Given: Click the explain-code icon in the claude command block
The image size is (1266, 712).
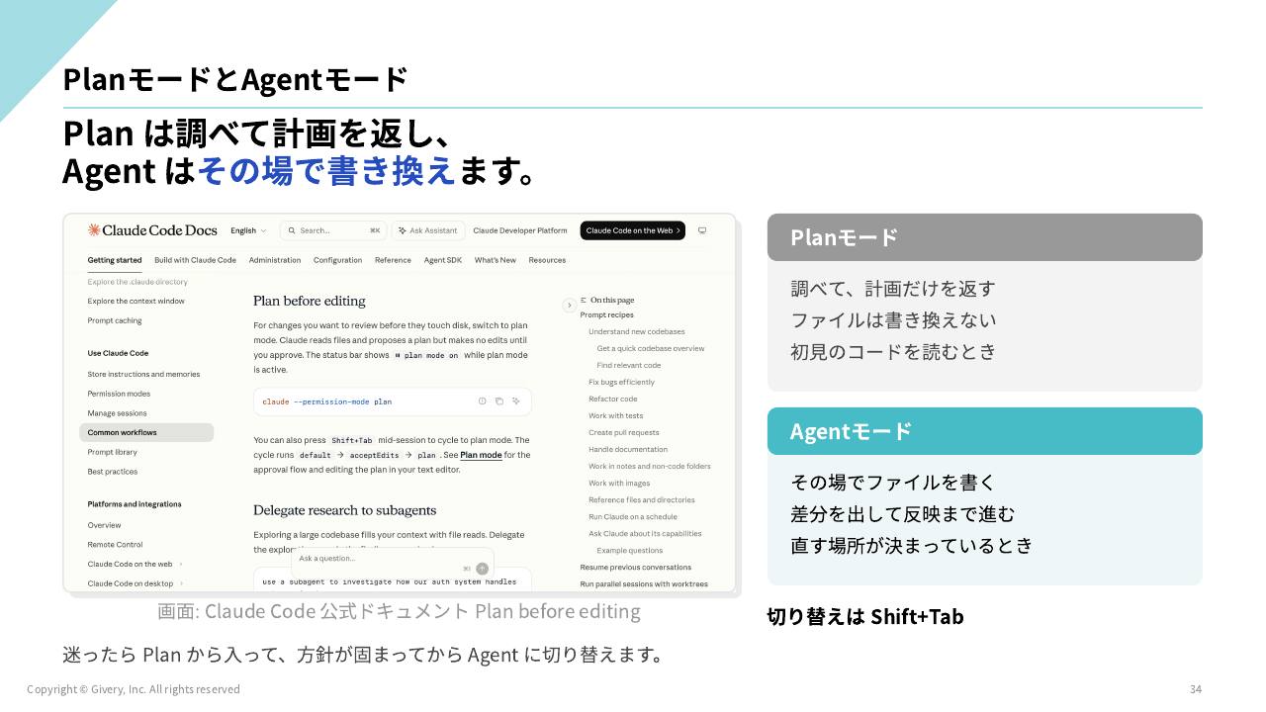Looking at the screenshot, I should [483, 401].
